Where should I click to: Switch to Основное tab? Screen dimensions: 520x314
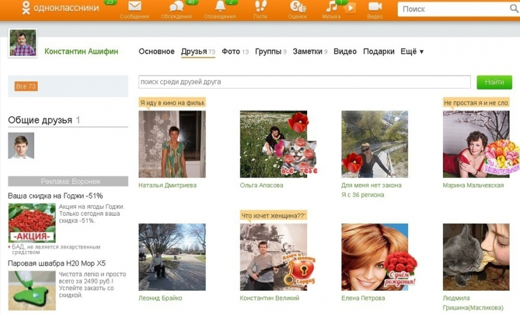click(x=157, y=51)
